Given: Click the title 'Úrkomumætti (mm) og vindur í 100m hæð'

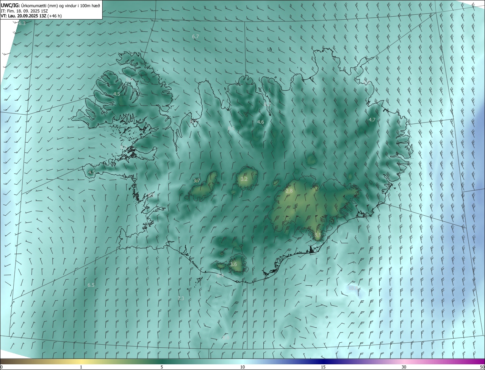Looking at the screenshot, I should pos(61,5).
